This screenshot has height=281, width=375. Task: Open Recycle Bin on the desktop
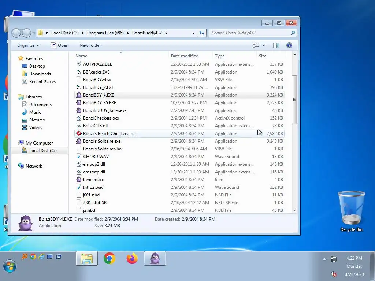[351, 211]
